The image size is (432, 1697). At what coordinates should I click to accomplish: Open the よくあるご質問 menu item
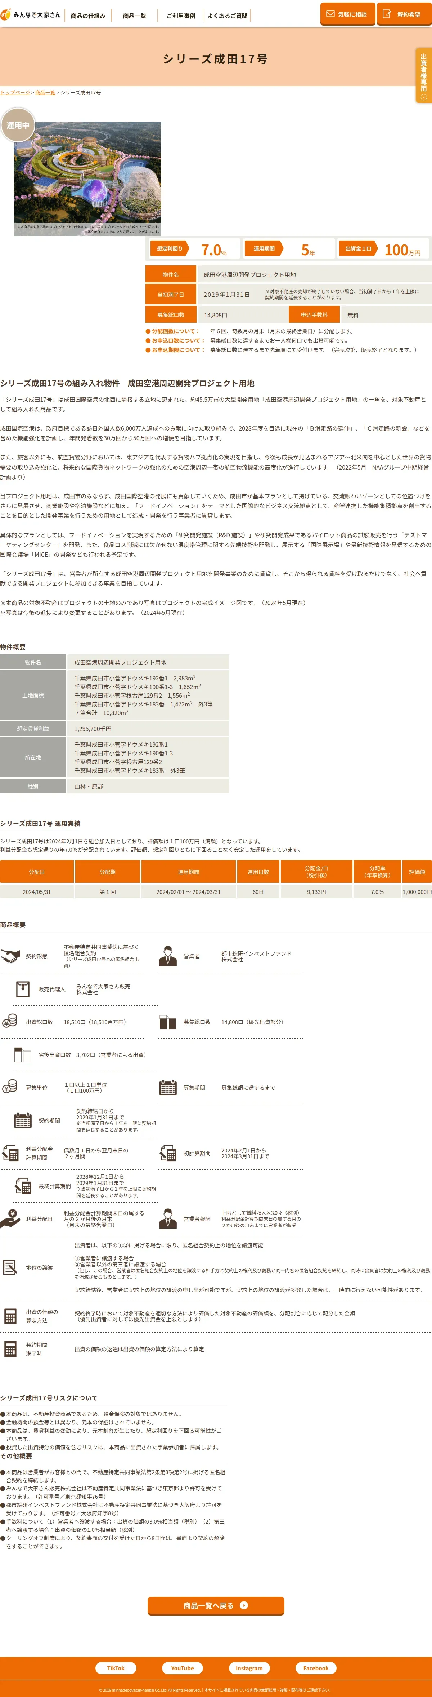227,16
